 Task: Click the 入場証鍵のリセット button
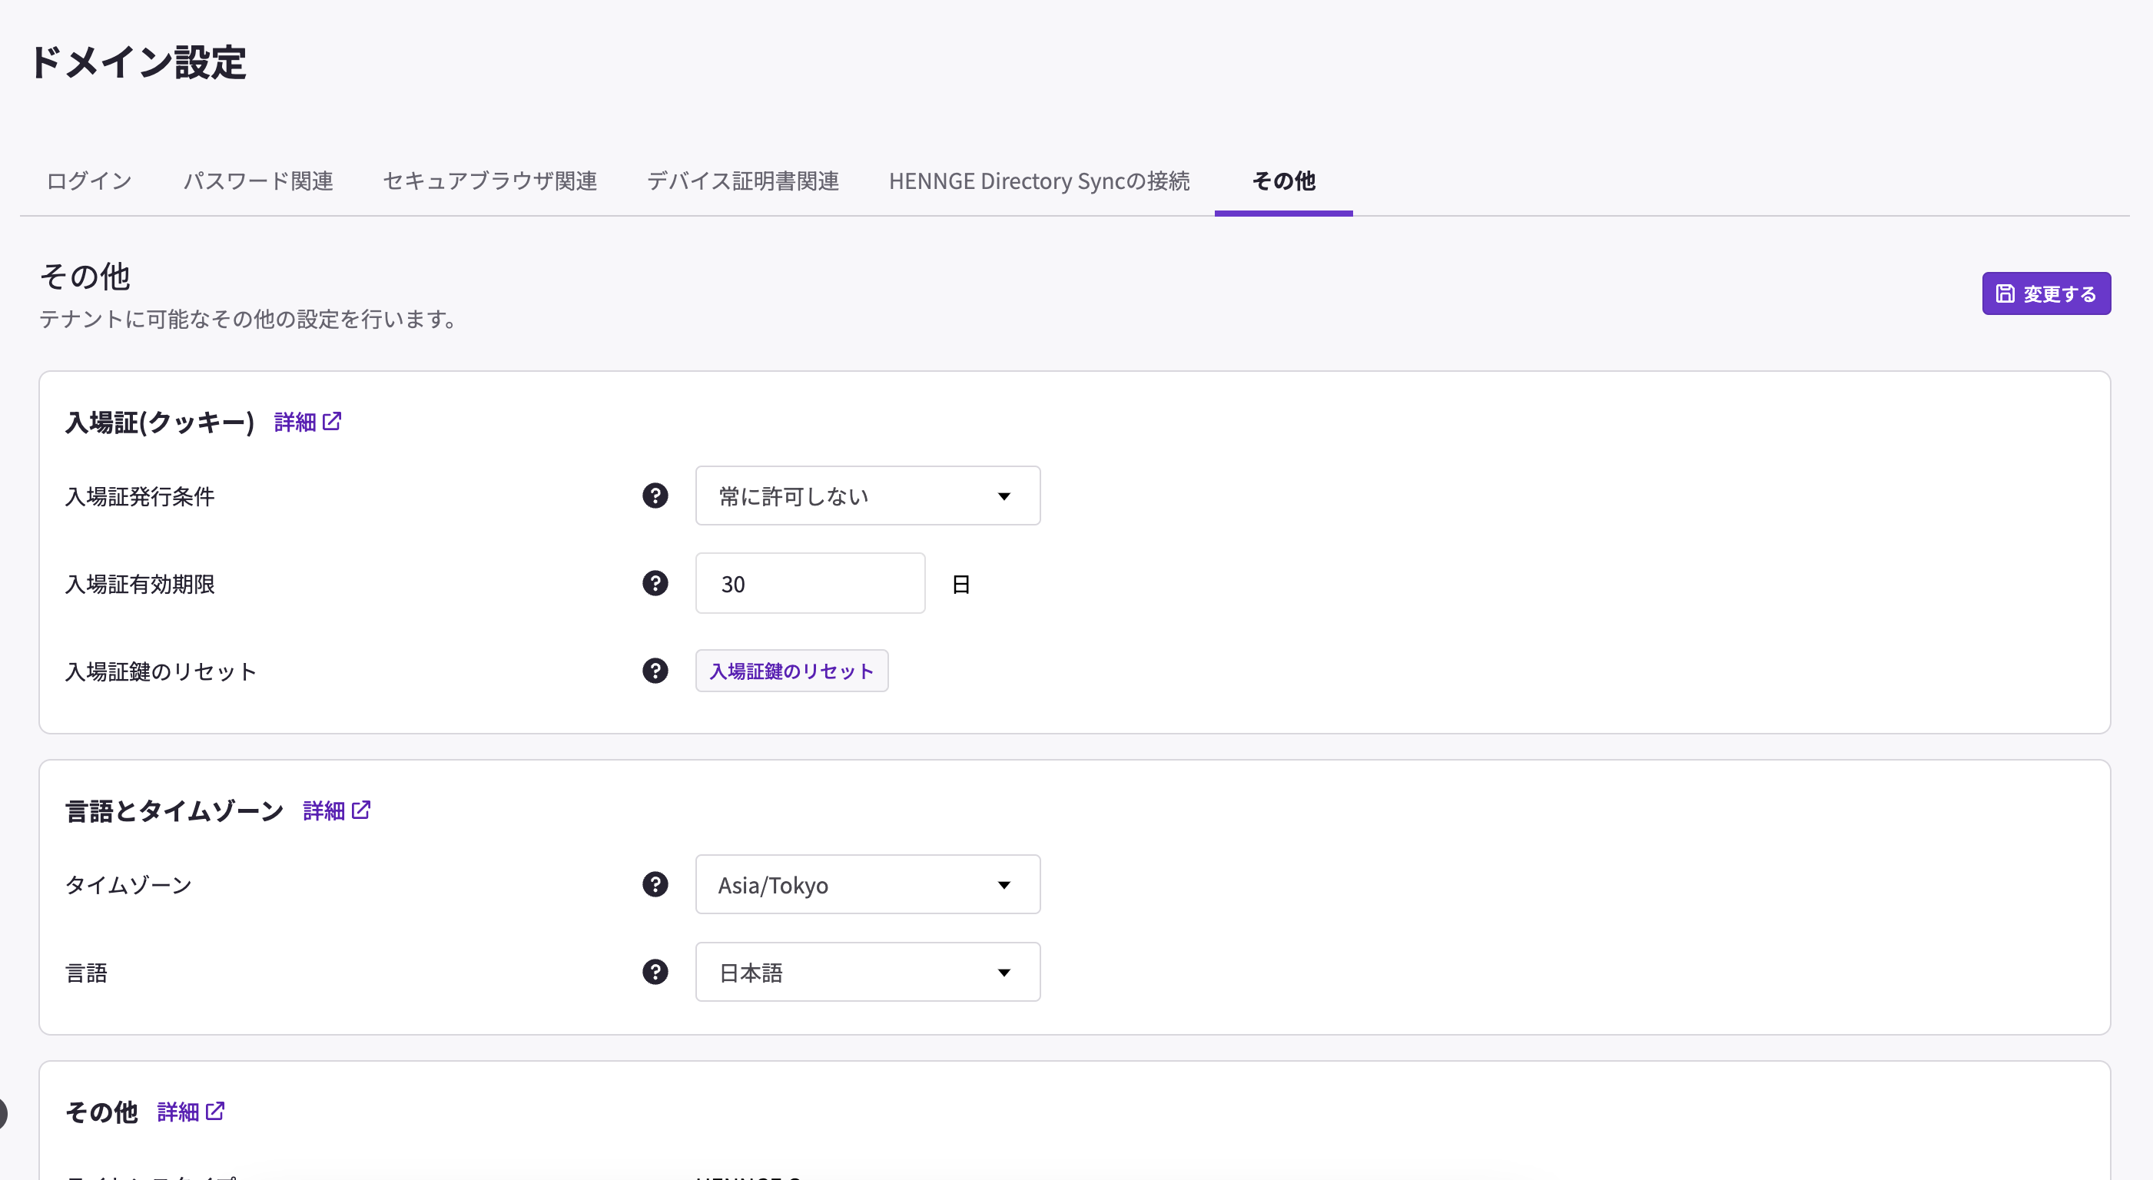pos(791,671)
